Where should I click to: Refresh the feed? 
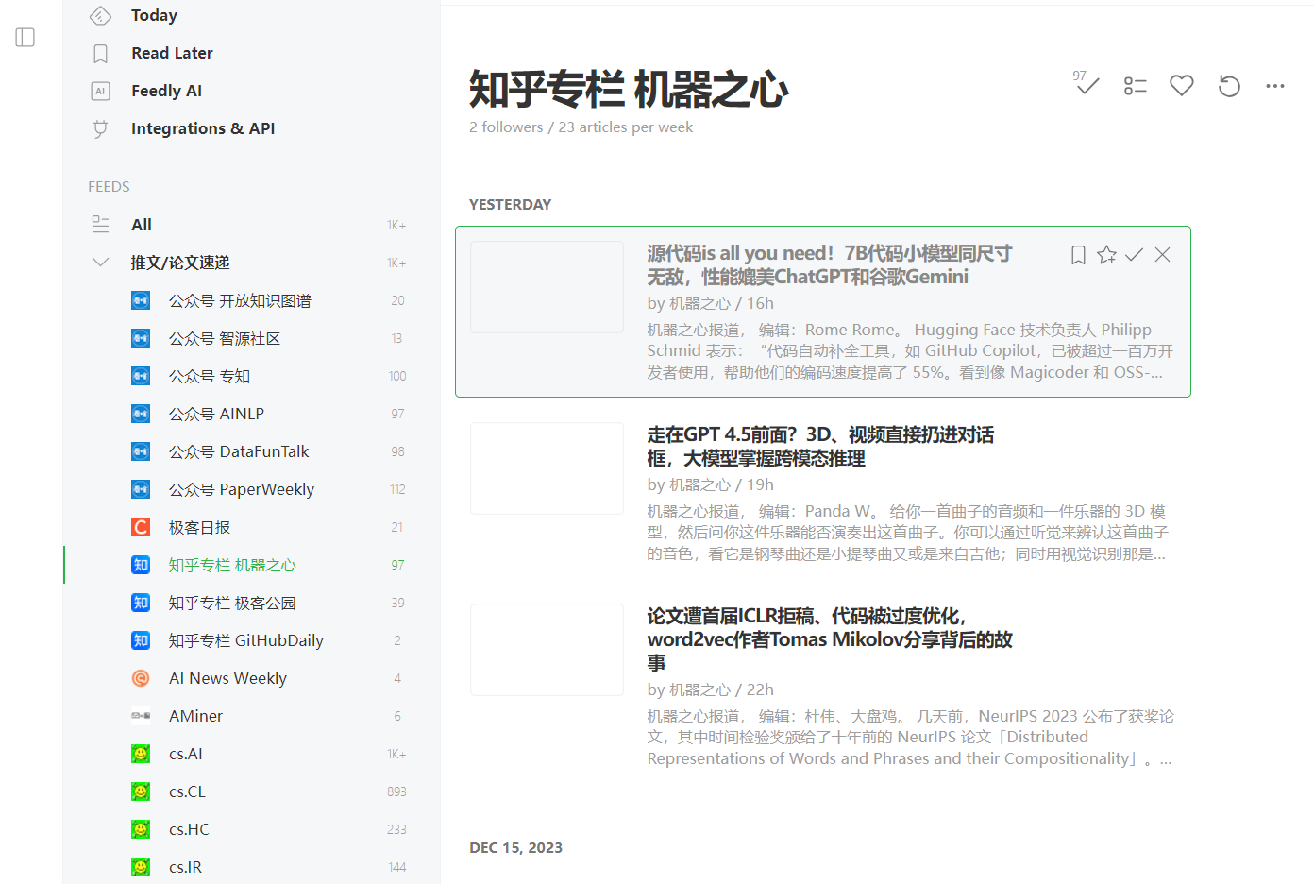(1229, 86)
